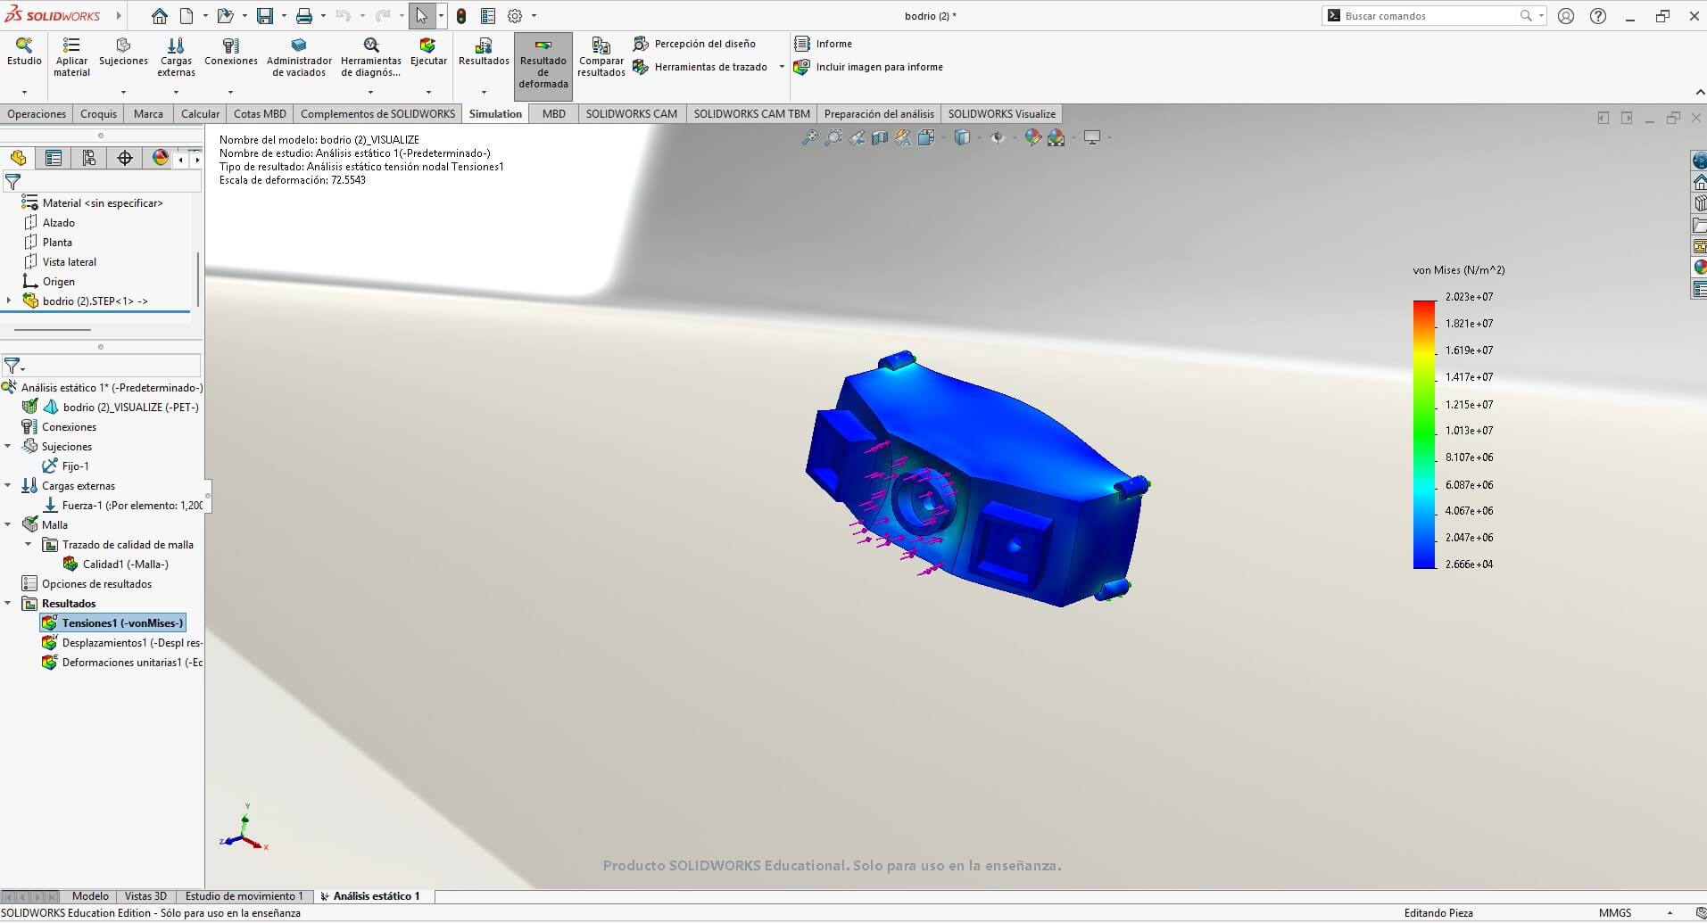This screenshot has height=923, width=1707.
Task: Select Desplazamientos1 result plot
Action: (122, 643)
